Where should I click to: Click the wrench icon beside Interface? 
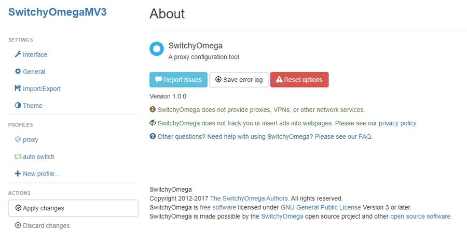(18, 54)
